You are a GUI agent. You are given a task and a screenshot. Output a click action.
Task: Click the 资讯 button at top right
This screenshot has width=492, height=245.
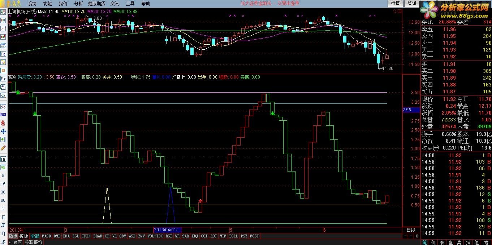pyautogui.click(x=412, y=3)
